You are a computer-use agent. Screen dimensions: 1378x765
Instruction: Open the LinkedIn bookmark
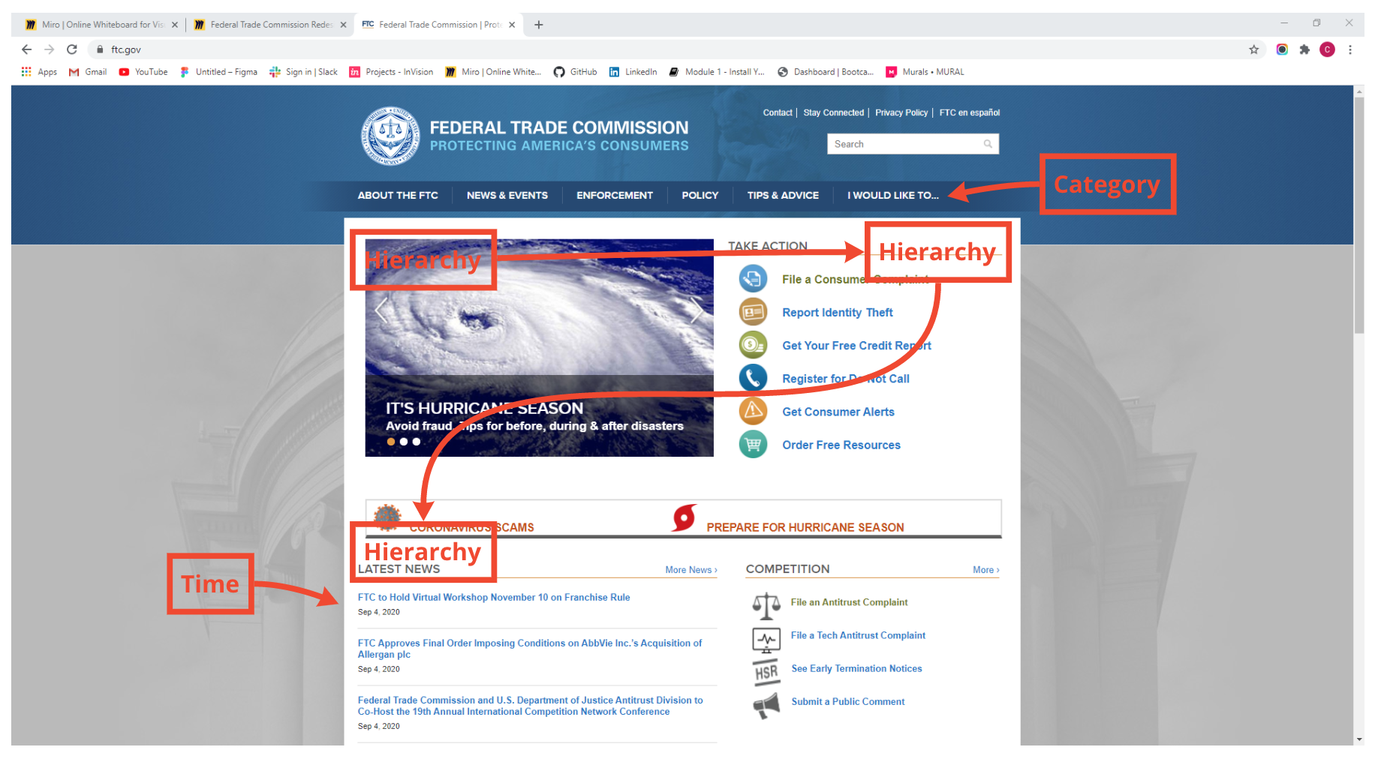633,72
